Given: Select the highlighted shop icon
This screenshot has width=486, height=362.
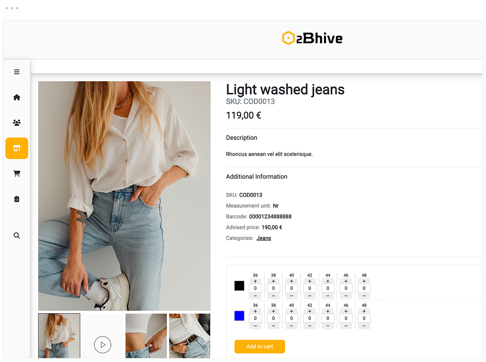Looking at the screenshot, I should pos(17,148).
